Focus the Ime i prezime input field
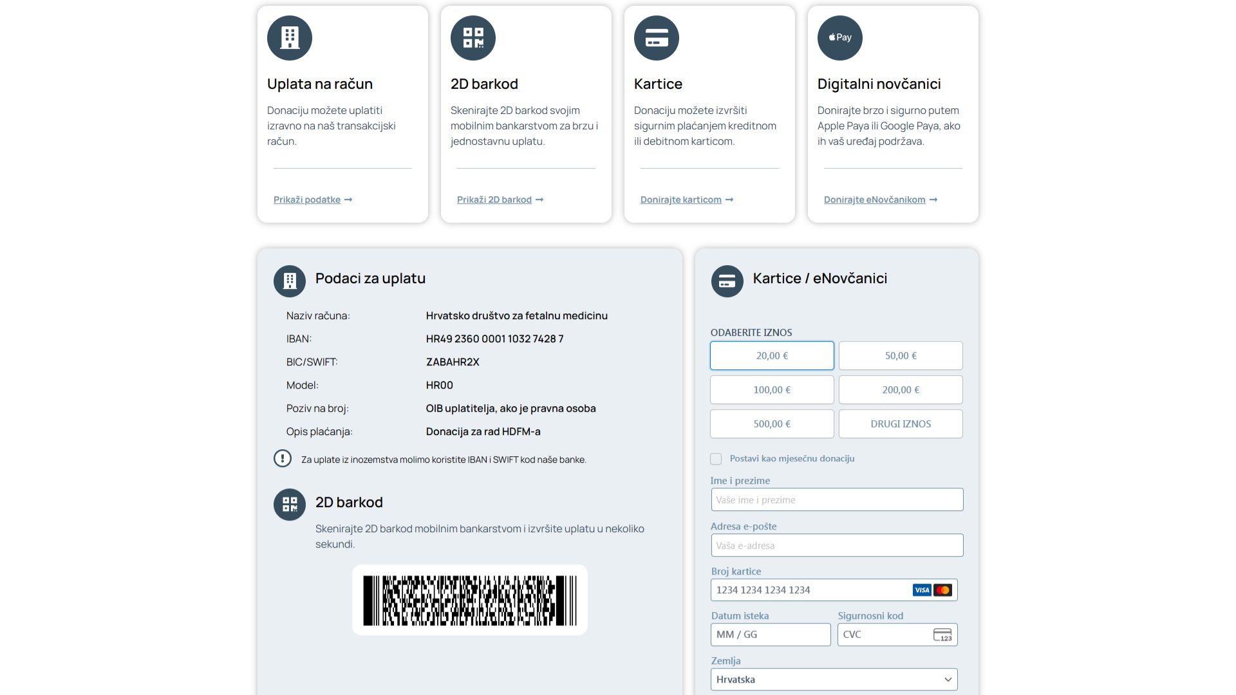Viewport: 1236px width, 695px height. coord(837,500)
